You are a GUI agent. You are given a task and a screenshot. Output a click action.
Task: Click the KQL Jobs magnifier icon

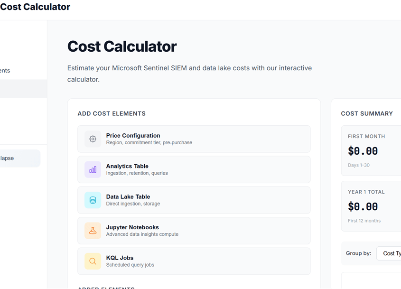(93, 261)
